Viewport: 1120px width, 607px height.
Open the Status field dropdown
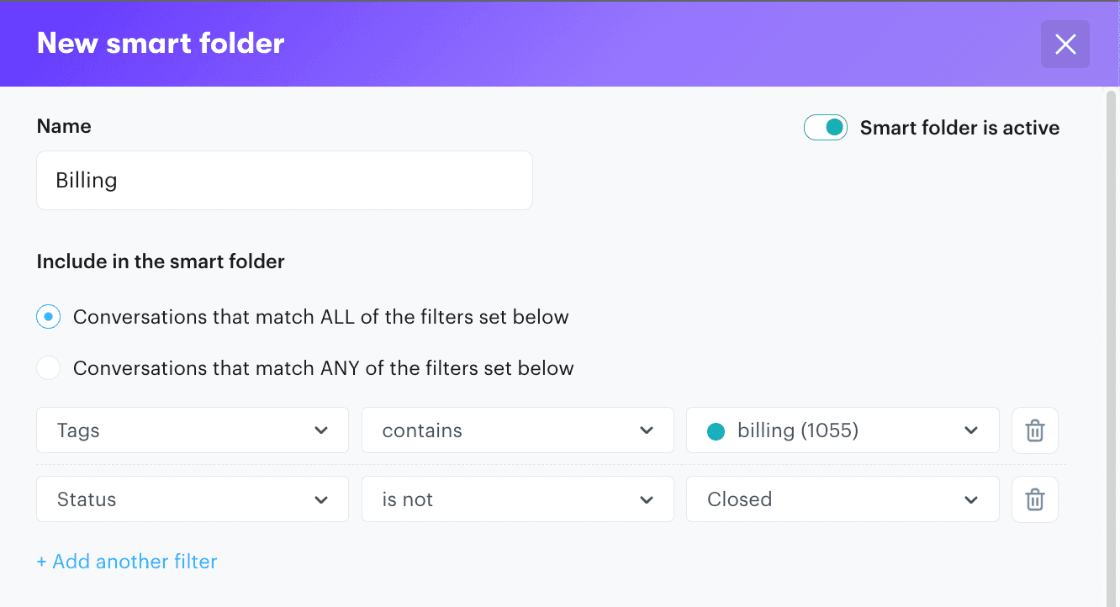tap(192, 499)
